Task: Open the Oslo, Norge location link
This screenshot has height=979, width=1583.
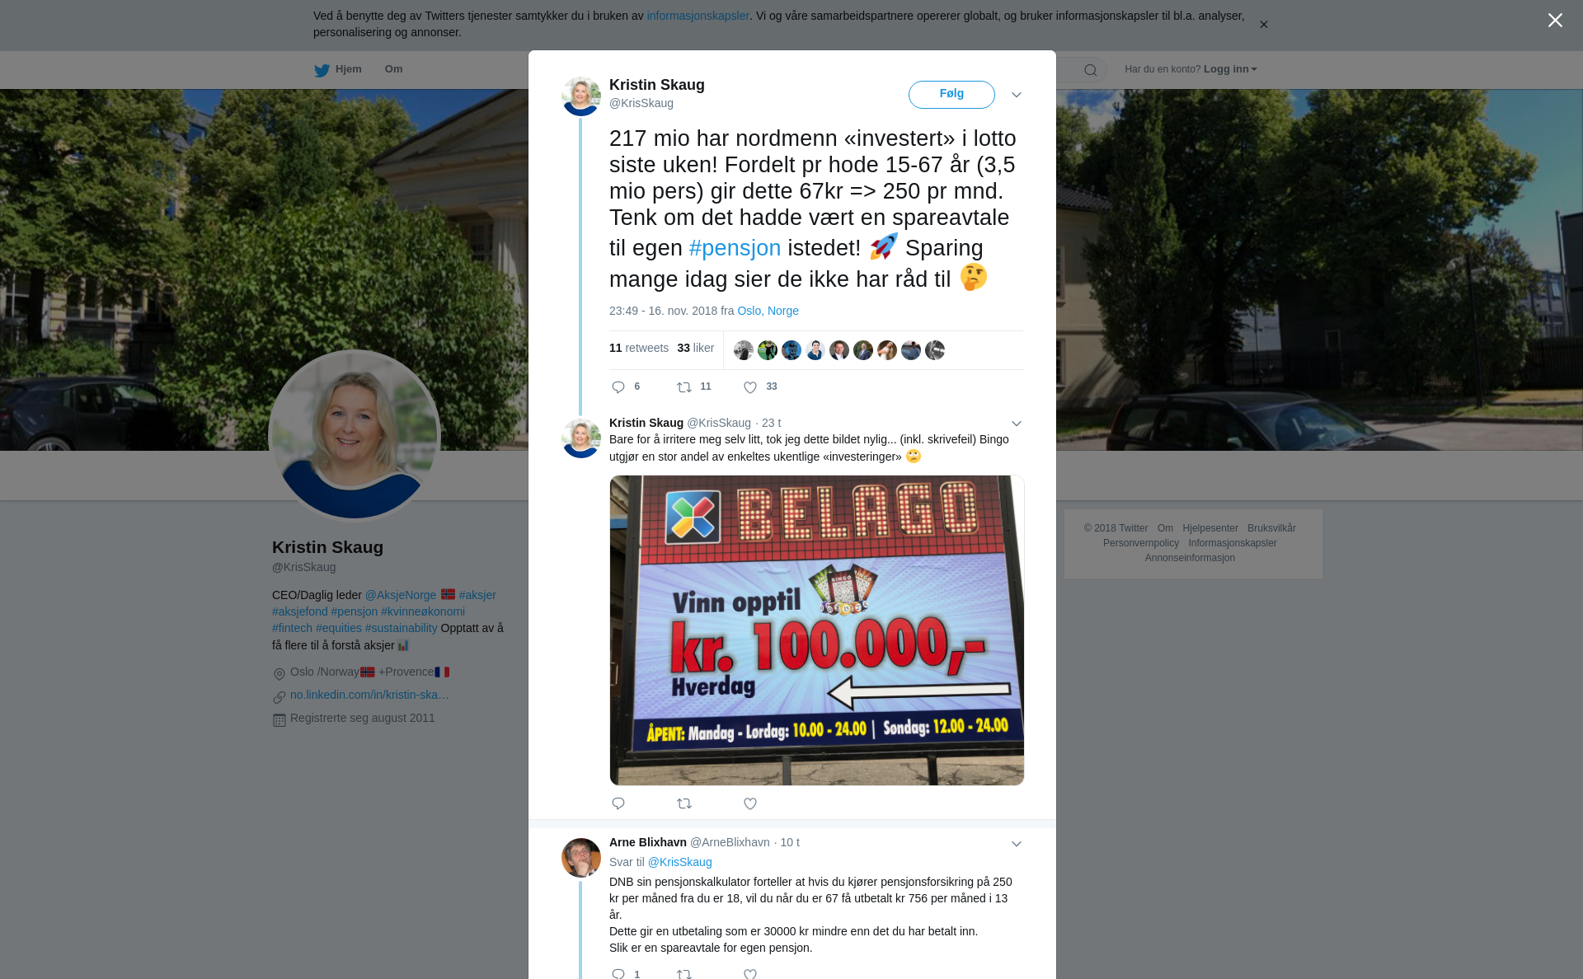Action: click(768, 311)
